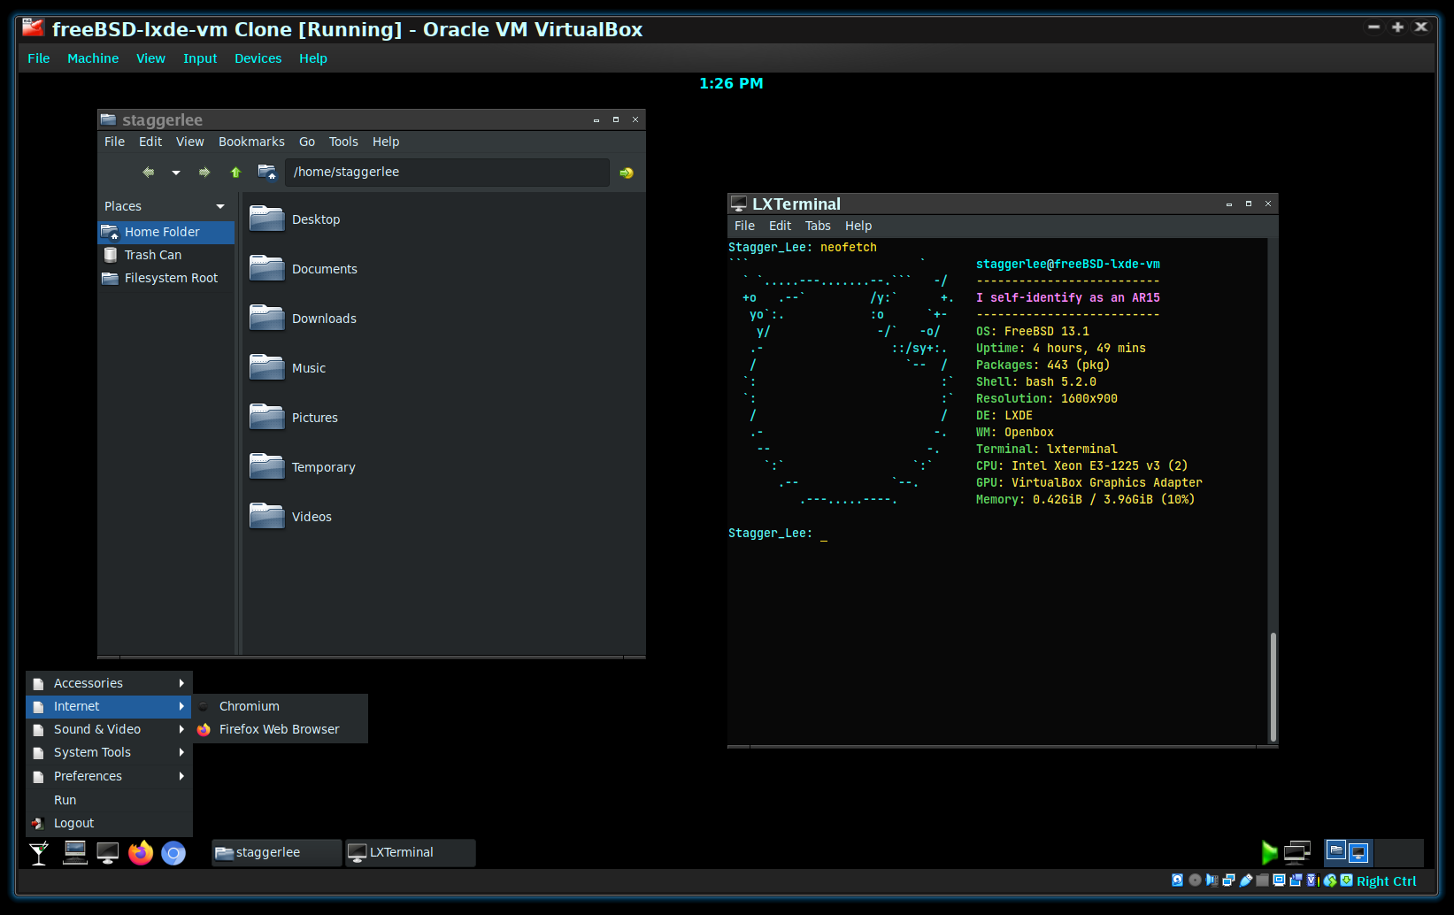Open the file manager File menu
The height and width of the screenshot is (915, 1454).
coord(115,142)
